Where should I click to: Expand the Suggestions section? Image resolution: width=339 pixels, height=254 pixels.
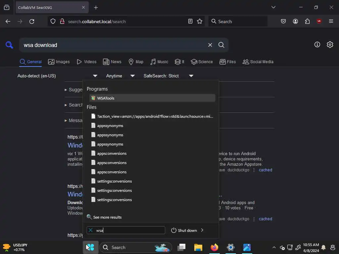(73, 90)
